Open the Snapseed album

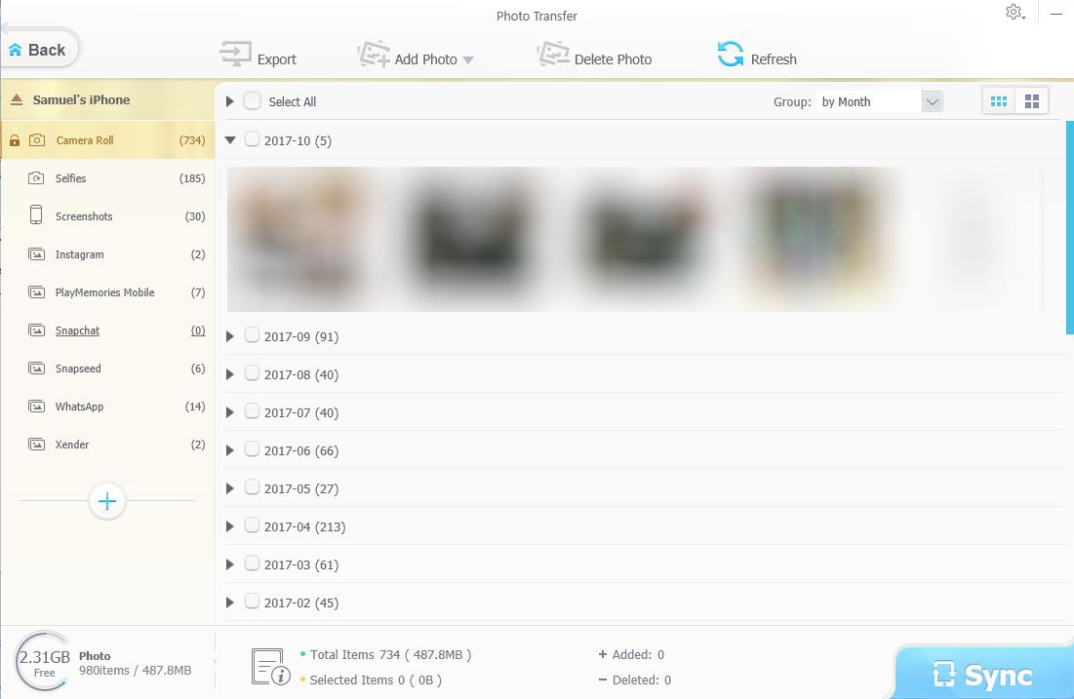point(107,369)
